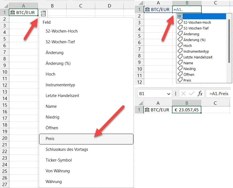Click the three-dot handle next to Name Box
This screenshot has width=233, height=188.
[x=176, y=94]
